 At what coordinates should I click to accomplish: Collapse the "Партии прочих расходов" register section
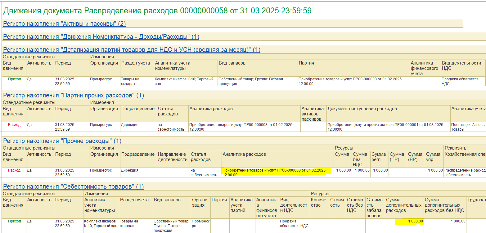(x=73, y=95)
